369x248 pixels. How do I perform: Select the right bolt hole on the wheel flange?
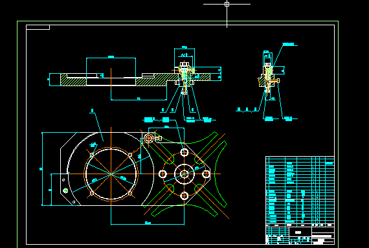click(x=206, y=174)
